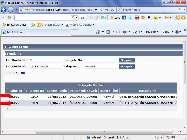Click the RSS feeds icon
The width and height of the screenshot is (187, 140).
click(x=108, y=32)
